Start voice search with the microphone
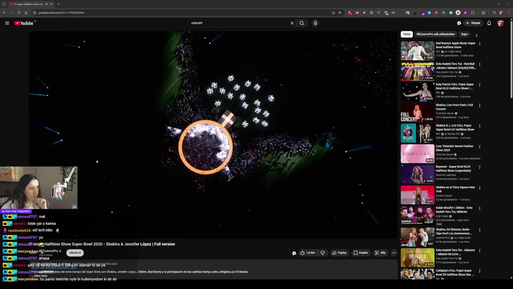The image size is (513, 289). coord(315,23)
